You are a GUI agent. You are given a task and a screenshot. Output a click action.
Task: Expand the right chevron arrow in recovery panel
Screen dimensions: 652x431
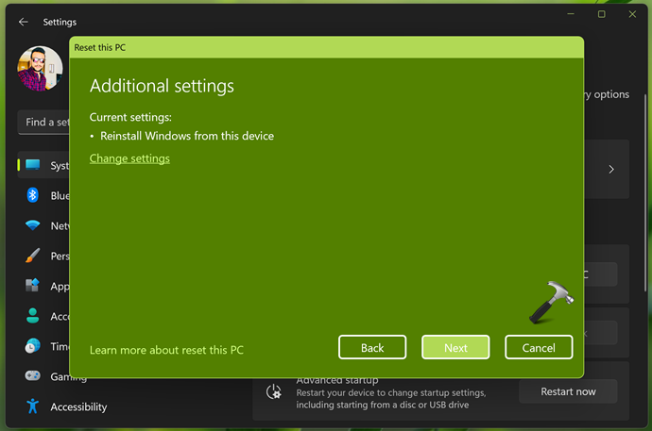pos(611,170)
